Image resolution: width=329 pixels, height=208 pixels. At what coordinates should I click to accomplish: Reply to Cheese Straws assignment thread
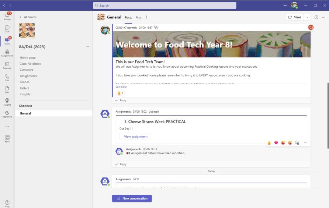click(121, 164)
